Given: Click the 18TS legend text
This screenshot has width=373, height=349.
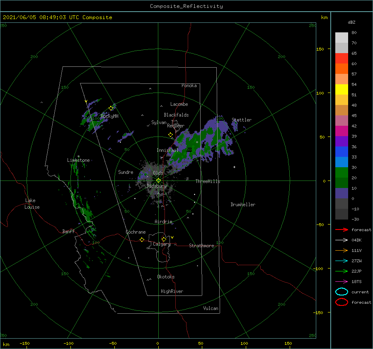Looking at the screenshot, I should tap(356, 282).
